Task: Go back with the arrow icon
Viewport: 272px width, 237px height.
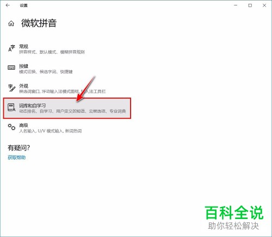Action: [8, 5]
